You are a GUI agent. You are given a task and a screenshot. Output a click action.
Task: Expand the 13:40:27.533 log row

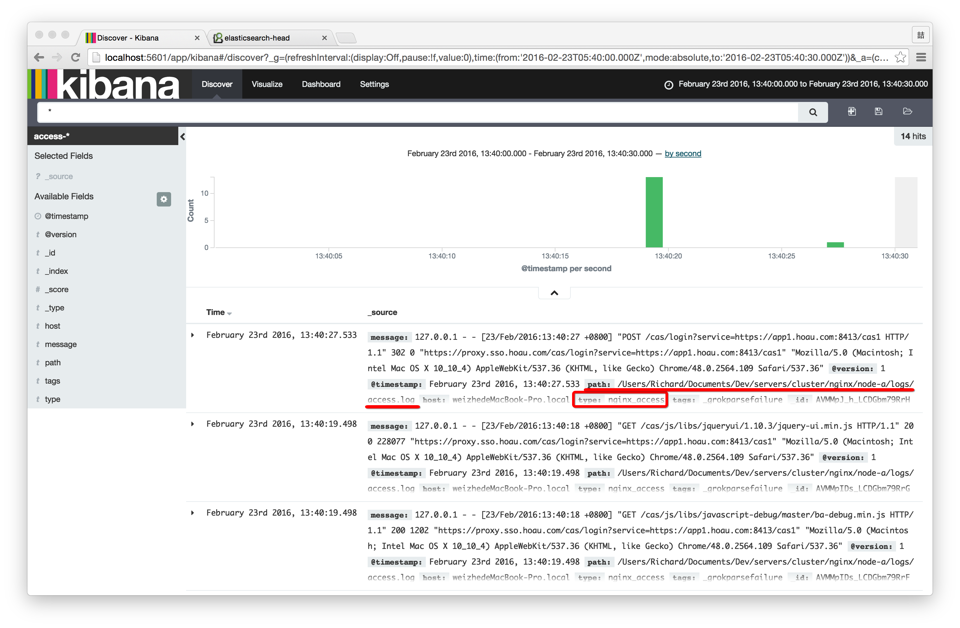[193, 335]
